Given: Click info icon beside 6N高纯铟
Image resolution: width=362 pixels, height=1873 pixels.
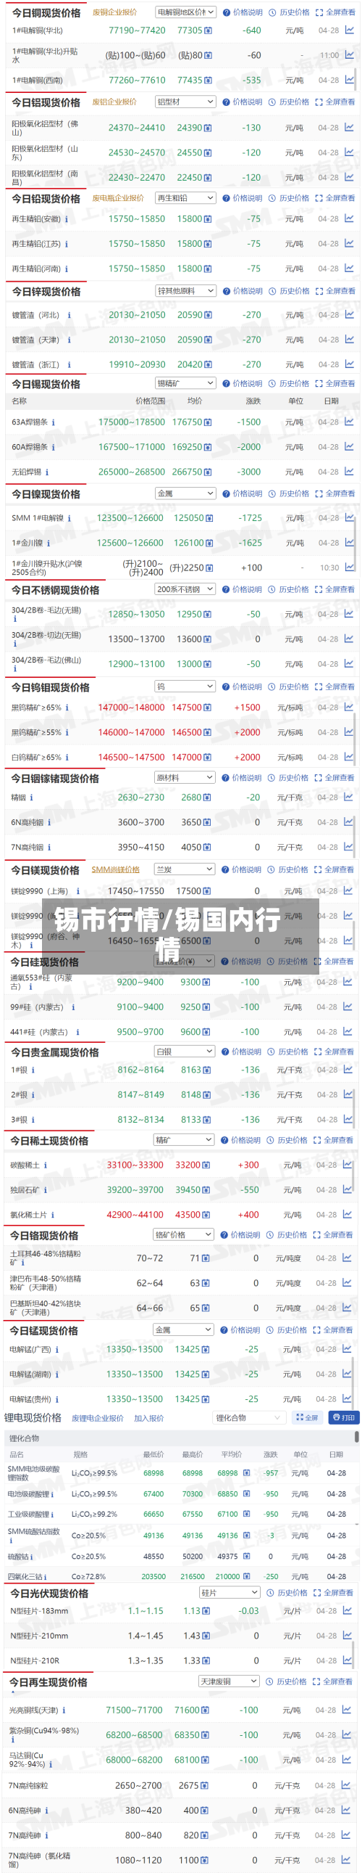Looking at the screenshot, I should click(50, 823).
